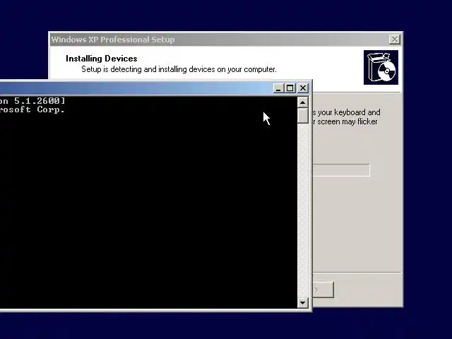The image size is (452, 339).
Task: Close the command prompt window
Action: tap(303, 88)
